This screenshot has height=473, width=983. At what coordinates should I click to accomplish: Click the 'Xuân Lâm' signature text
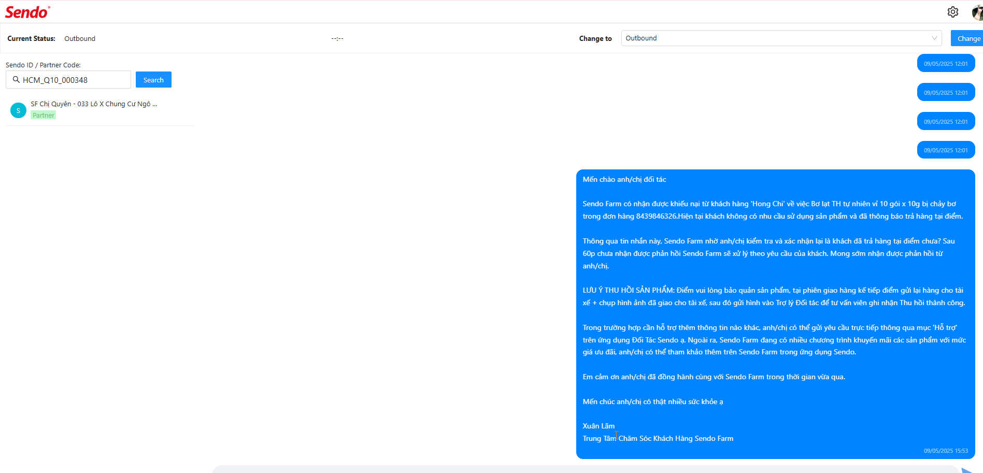tap(599, 426)
